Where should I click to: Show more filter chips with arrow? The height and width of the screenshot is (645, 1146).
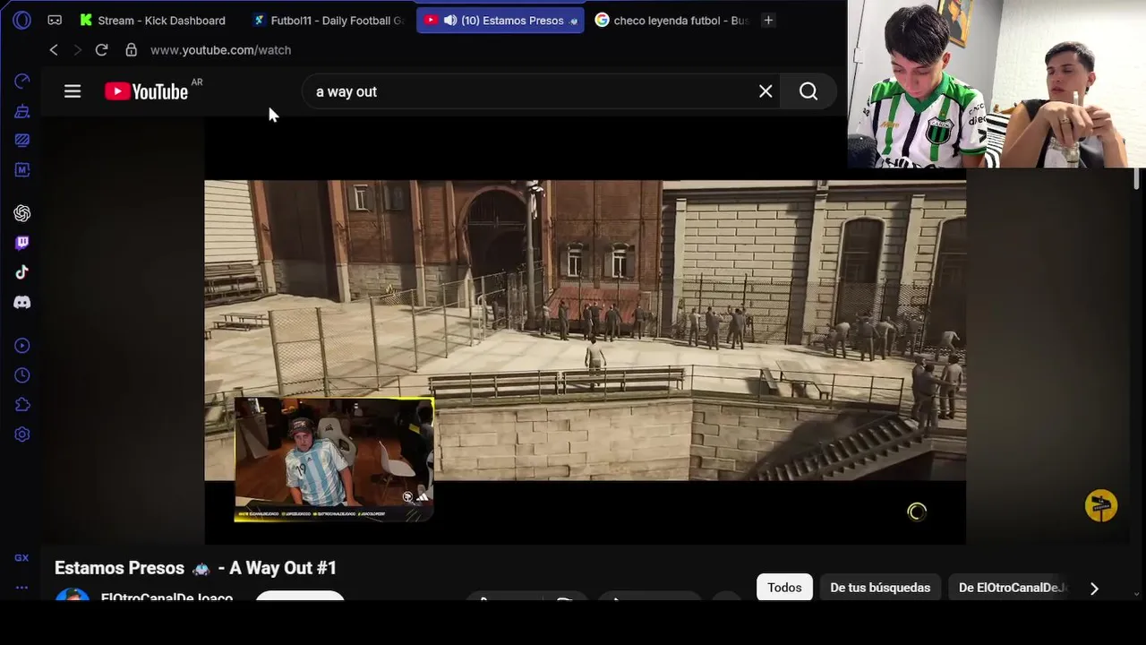click(x=1094, y=589)
